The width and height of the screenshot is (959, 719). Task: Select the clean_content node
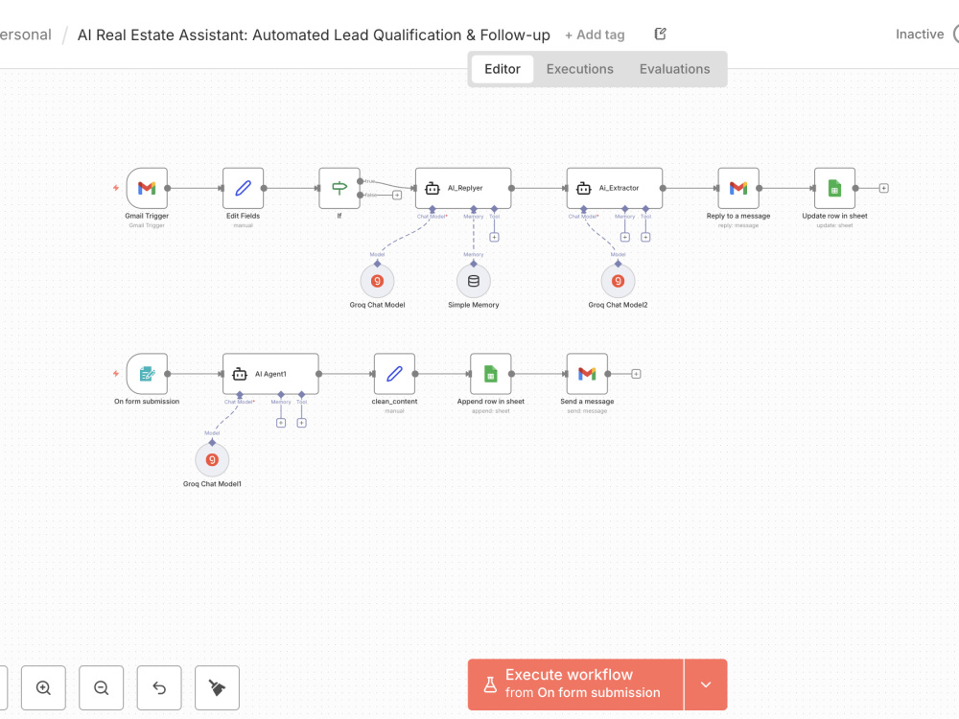pos(394,374)
